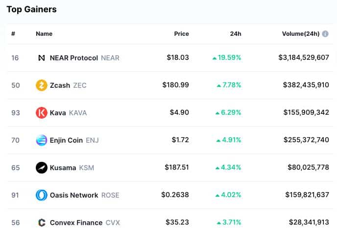
Task: Open the Enjin Coin ENJ link
Action: click(x=74, y=140)
